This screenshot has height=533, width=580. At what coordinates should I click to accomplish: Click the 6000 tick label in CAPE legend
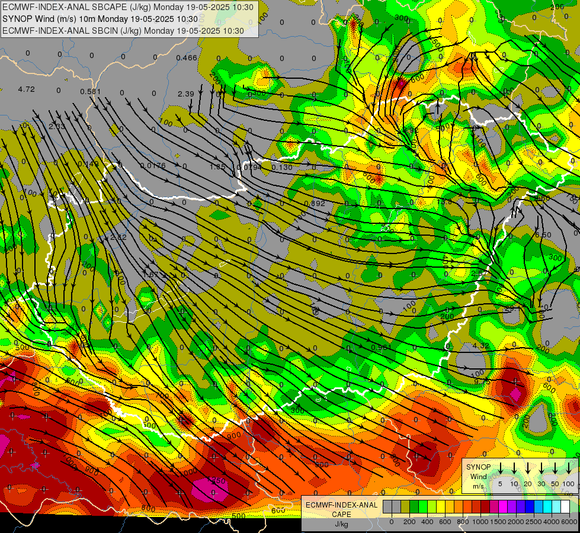[569, 522]
